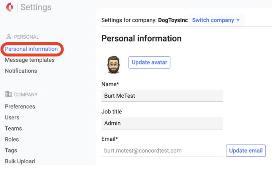The image size is (274, 174).
Task: Navigate to Teams settings
Action: click(x=13, y=129)
